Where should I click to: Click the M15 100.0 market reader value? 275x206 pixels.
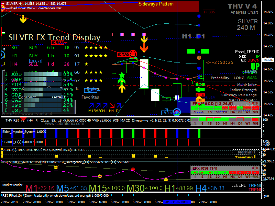click(107, 188)
